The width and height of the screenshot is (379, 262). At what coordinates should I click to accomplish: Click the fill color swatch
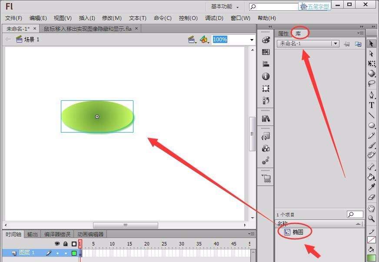click(x=371, y=258)
